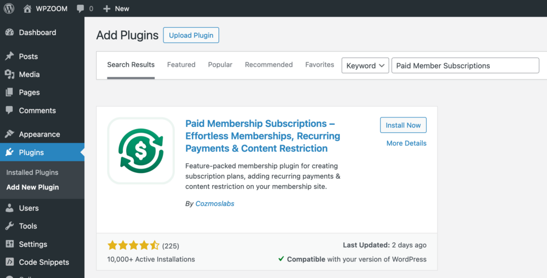The height and width of the screenshot is (278, 547).
Task: Open Dashboard in the sidebar menu
Action: 37,33
